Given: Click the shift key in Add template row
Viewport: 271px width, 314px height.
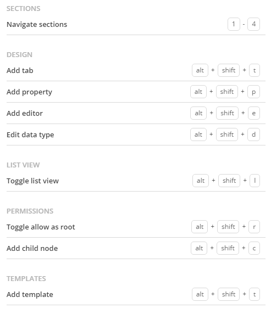Looking at the screenshot, I should (229, 294).
